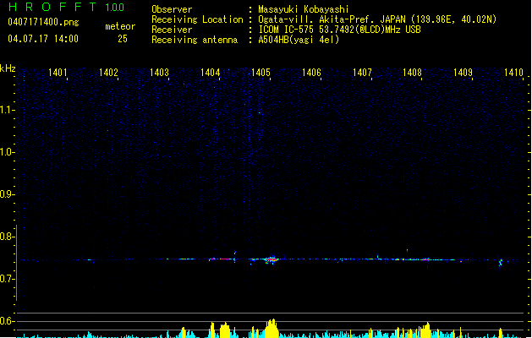Click the Receiving antenna label

click(195, 40)
